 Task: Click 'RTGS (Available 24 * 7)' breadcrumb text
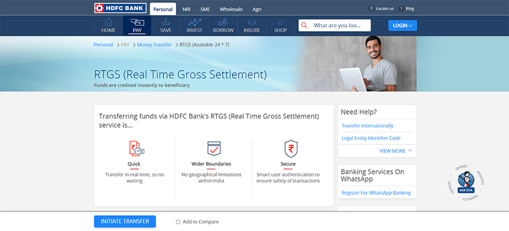205,45
